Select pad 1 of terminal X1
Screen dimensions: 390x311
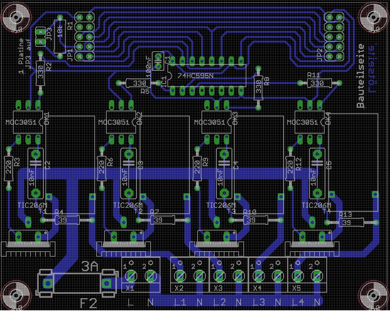tap(131, 275)
